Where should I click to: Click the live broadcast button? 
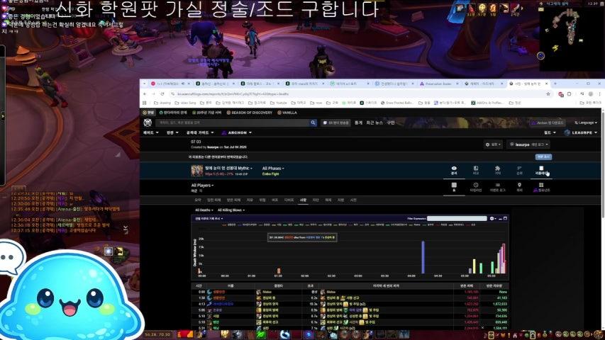pyautogui.click(x=336, y=123)
